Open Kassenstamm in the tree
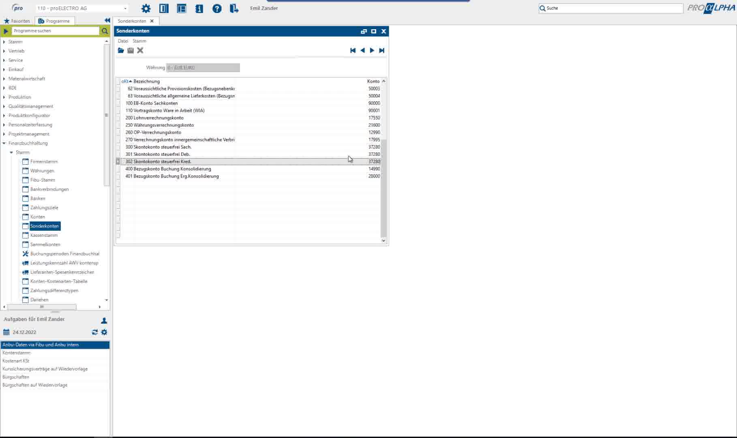 [44, 235]
